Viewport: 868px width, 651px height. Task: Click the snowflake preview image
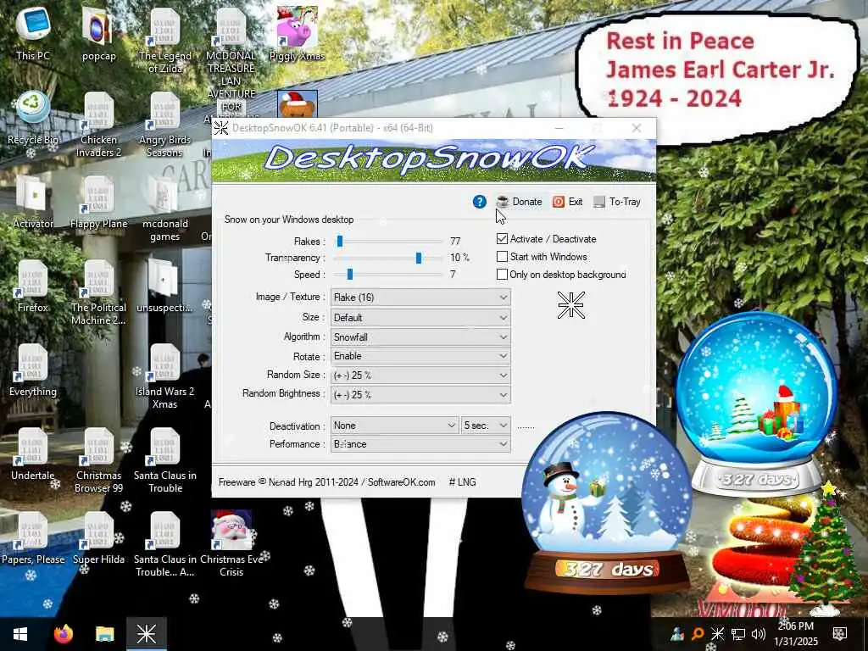pos(571,305)
